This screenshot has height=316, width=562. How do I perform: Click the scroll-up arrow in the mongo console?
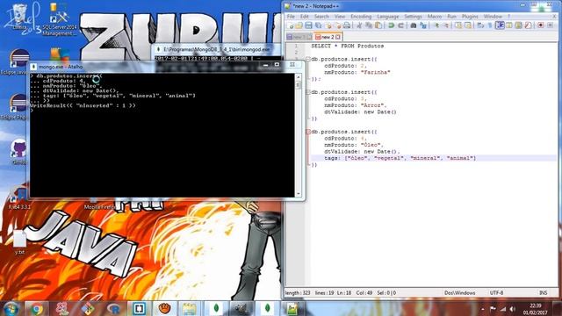(x=299, y=76)
